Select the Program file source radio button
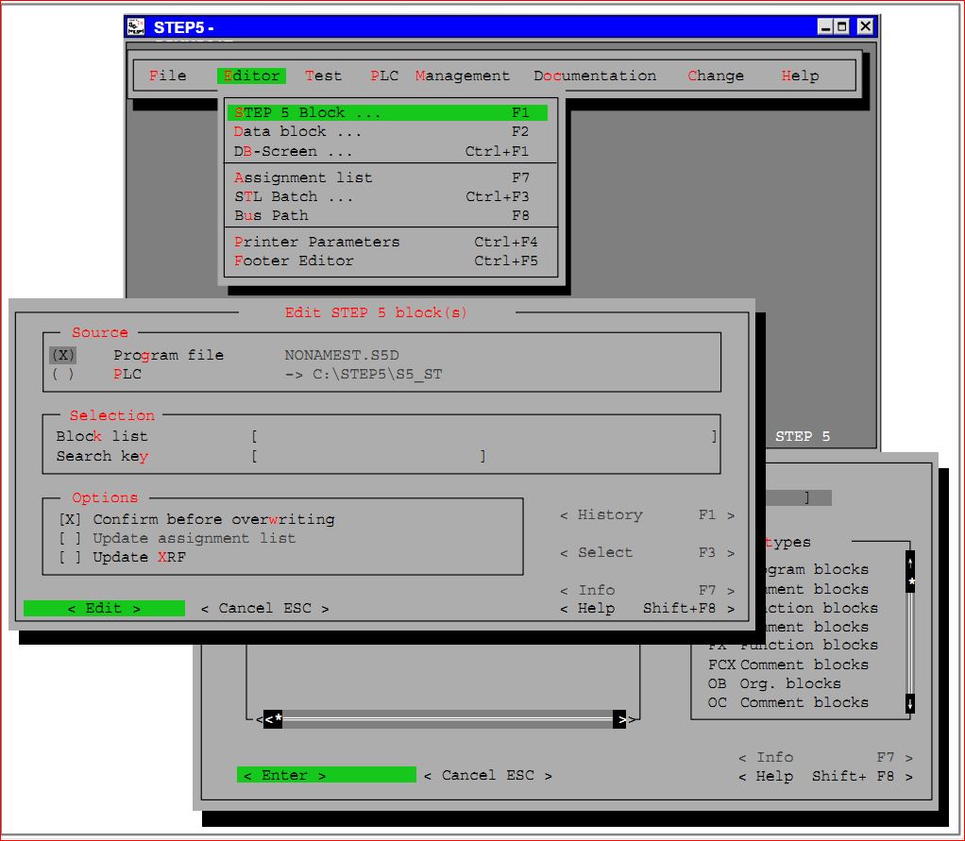The width and height of the screenshot is (965, 841). pyautogui.click(x=62, y=355)
